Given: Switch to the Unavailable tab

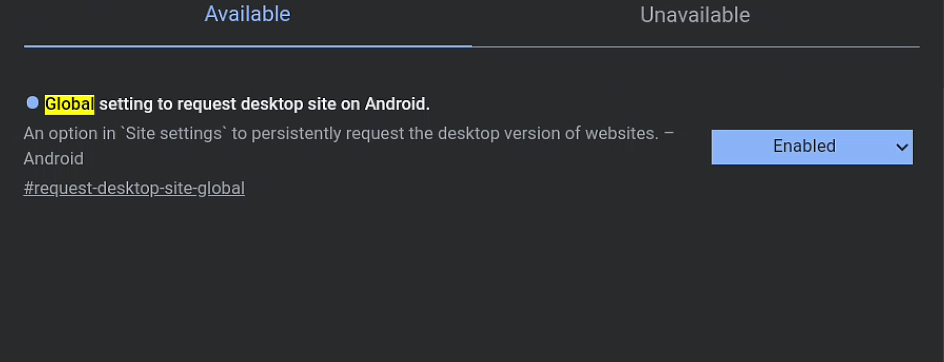Looking at the screenshot, I should point(695,15).
